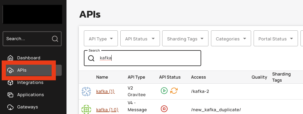Click the green started status icon
Image resolution: width=303 pixels, height=114 pixels.
click(164, 91)
